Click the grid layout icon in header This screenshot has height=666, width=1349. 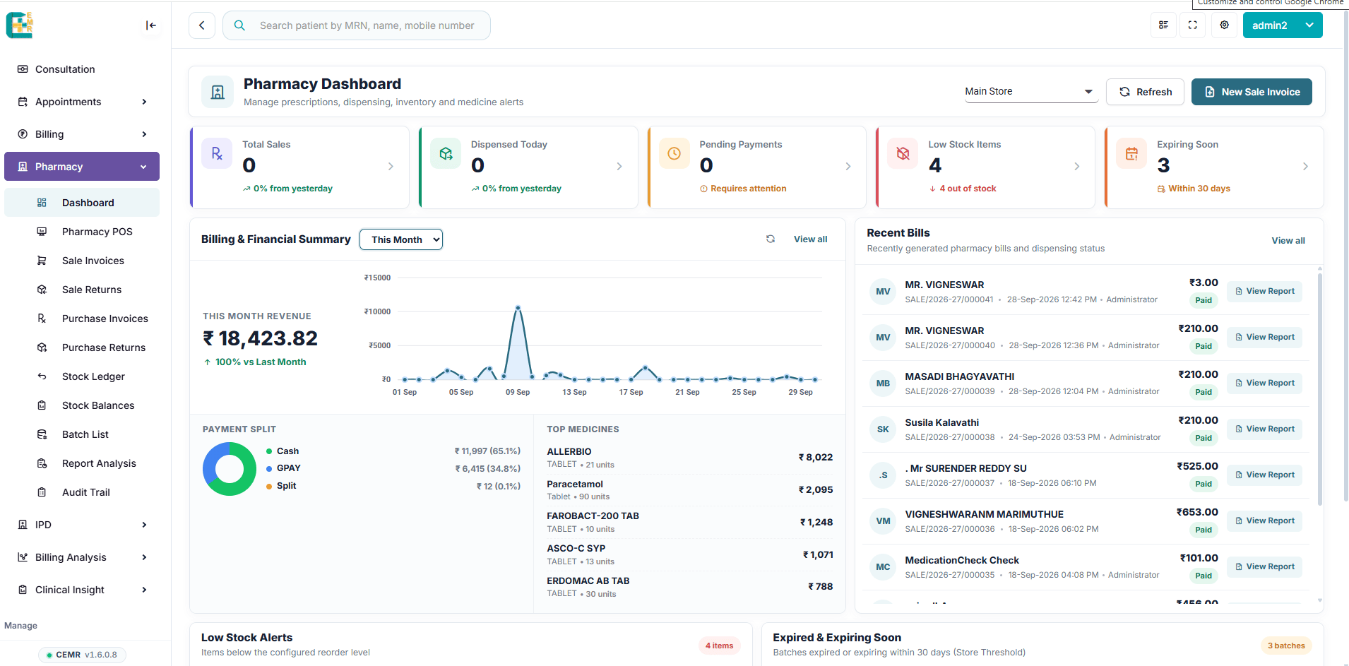pyautogui.click(x=1163, y=25)
